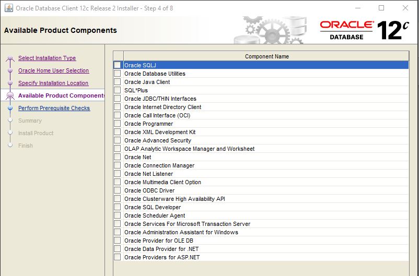The image size is (419, 276).
Task: Tick the Oracle Programmer checkbox
Action: point(118,124)
